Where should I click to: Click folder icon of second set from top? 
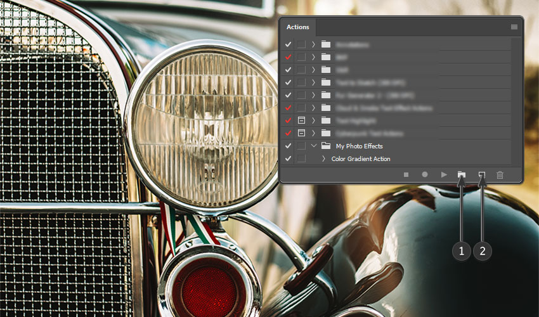tap(326, 57)
